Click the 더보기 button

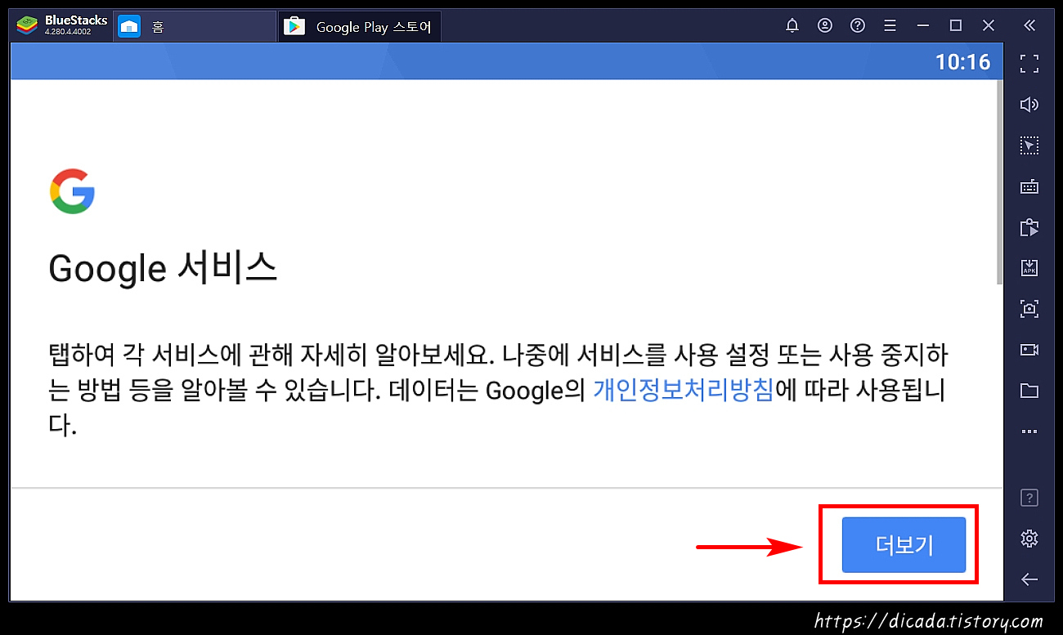coord(904,544)
